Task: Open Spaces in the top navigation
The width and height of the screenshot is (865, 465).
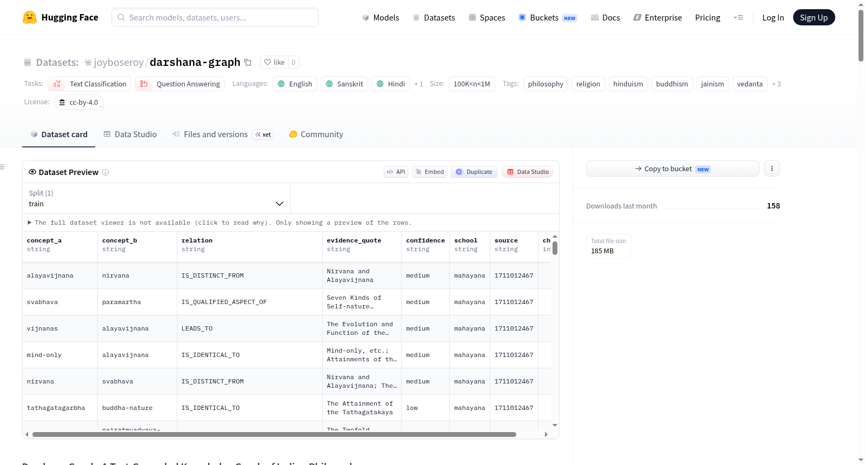Action: [x=487, y=17]
